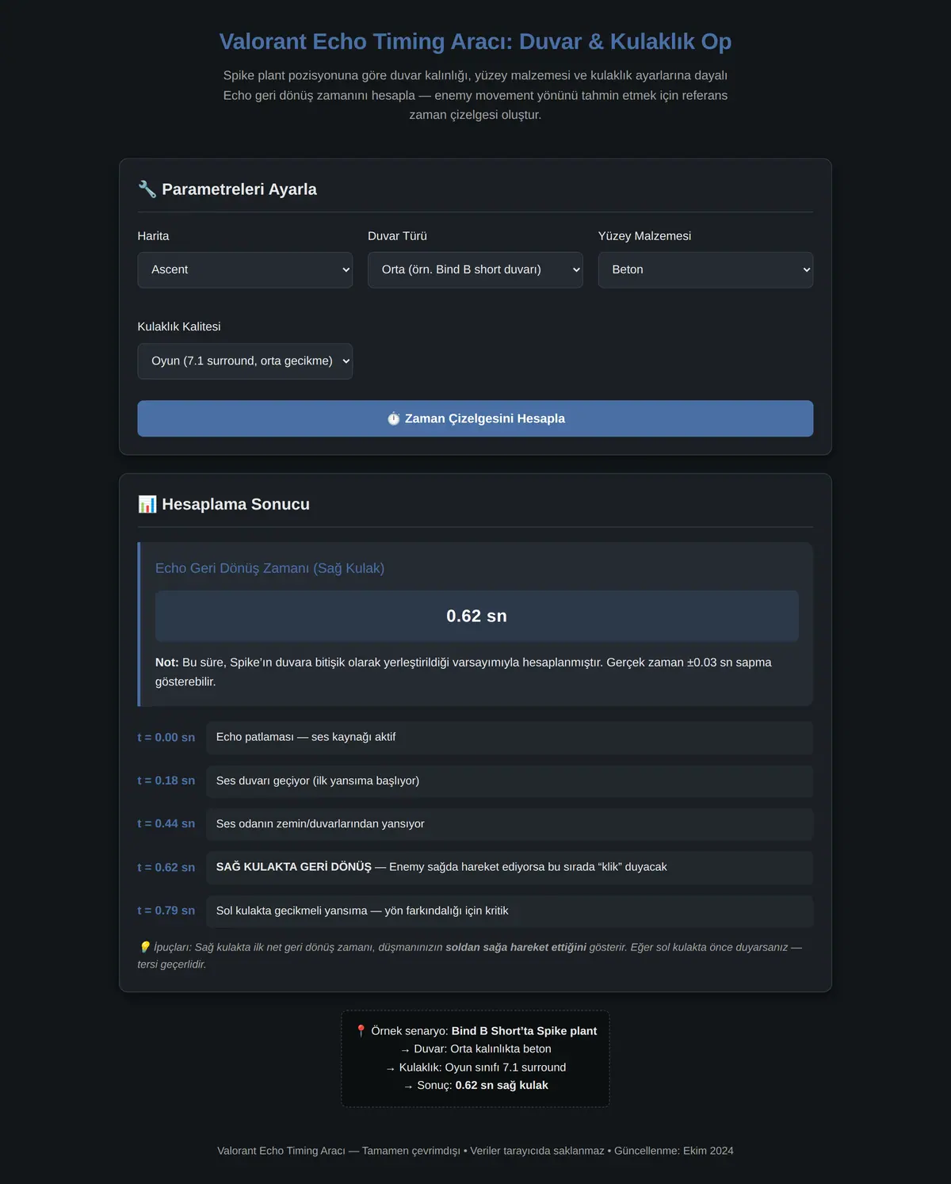Image resolution: width=951 pixels, height=1184 pixels.
Task: Click the Duvar Türü field label
Action: click(x=397, y=236)
